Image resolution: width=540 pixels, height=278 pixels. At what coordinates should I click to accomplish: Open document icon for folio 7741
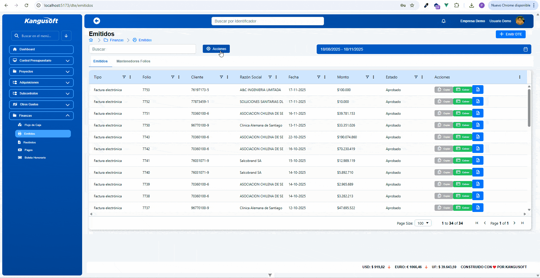[x=478, y=161]
